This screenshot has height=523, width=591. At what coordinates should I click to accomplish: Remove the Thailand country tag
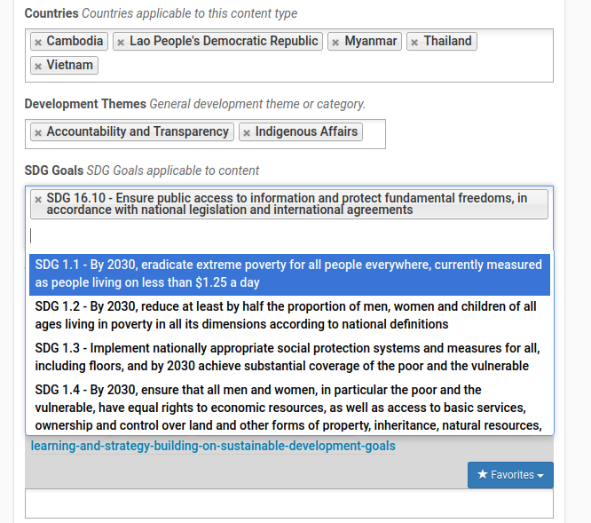[414, 43]
